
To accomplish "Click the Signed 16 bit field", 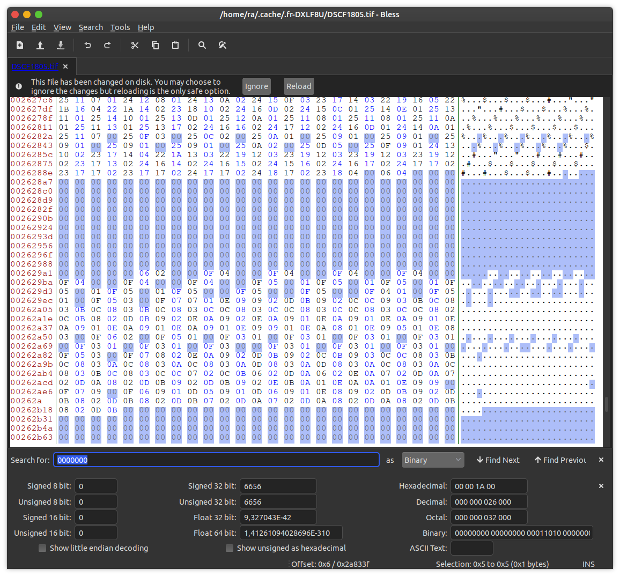I will [x=95, y=518].
